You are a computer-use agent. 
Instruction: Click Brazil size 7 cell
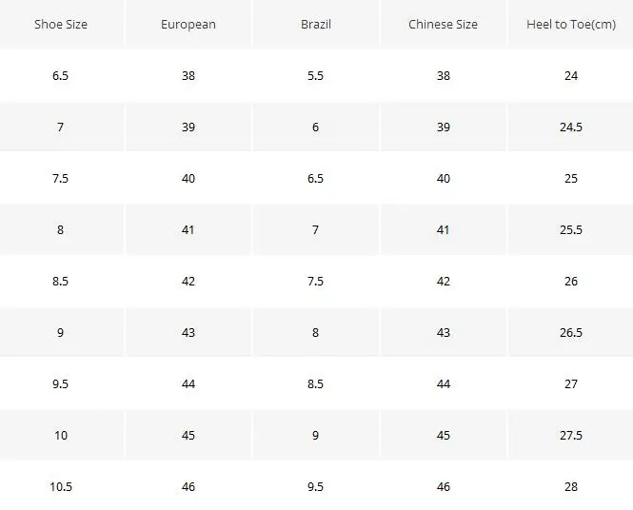click(x=316, y=229)
